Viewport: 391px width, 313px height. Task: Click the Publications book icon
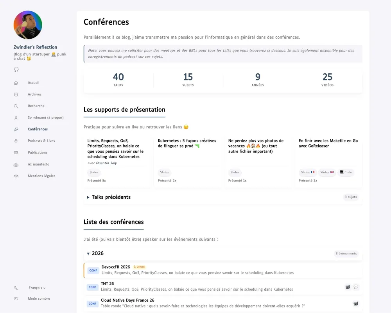(x=16, y=153)
